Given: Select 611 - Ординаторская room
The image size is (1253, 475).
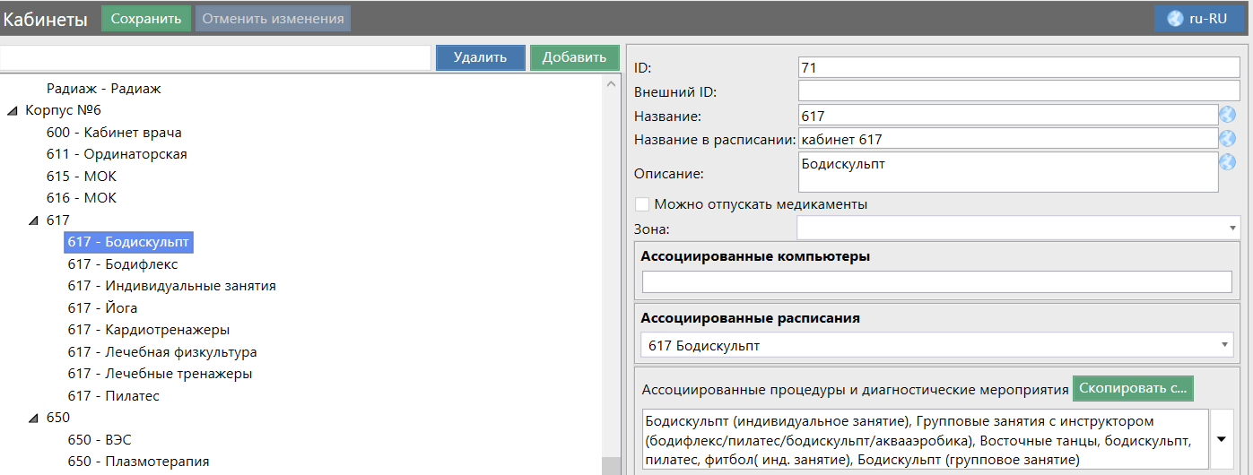Looking at the screenshot, I should [117, 154].
